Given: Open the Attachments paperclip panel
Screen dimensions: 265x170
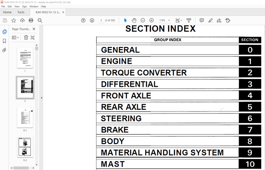Looking at the screenshot, I should click(x=4, y=50).
